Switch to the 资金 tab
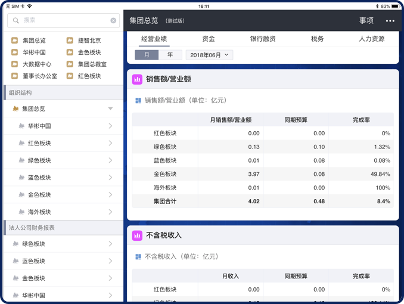This screenshot has width=404, height=304. 208,39
